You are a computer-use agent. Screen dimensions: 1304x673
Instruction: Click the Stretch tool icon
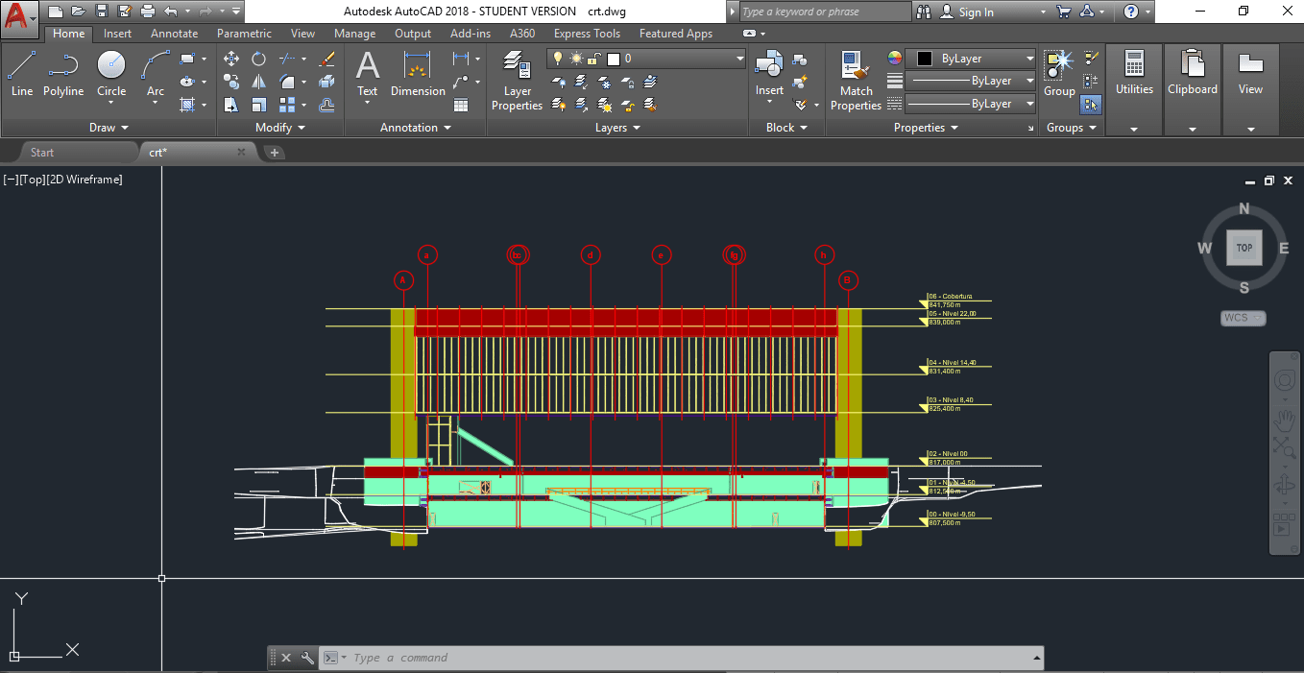point(231,105)
